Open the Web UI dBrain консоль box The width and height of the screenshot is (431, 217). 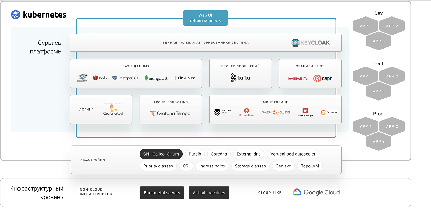click(205, 18)
